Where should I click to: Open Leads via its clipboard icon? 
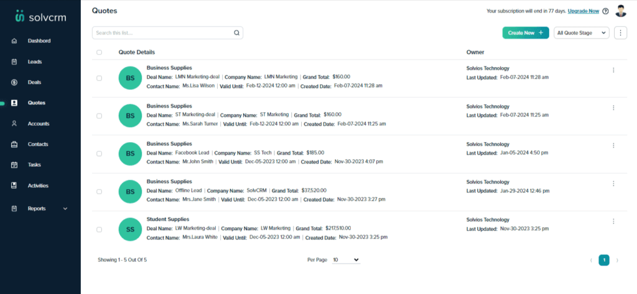click(x=14, y=61)
